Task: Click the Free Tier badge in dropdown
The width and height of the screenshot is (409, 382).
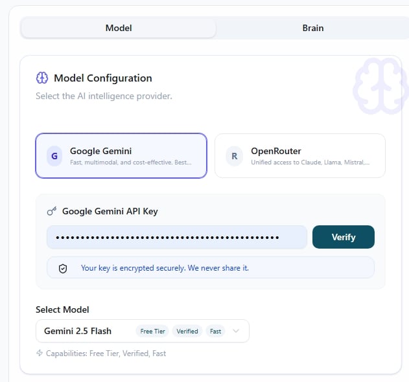Action: [152, 331]
